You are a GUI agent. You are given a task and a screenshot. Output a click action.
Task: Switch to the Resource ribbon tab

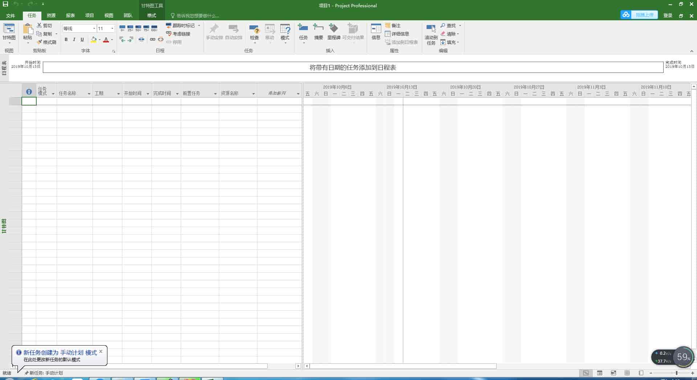click(x=51, y=16)
